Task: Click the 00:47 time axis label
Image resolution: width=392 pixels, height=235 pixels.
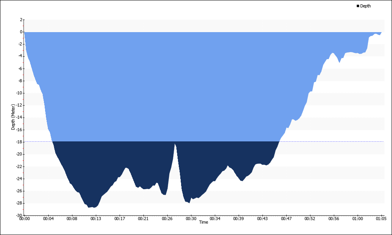Action: (286, 219)
